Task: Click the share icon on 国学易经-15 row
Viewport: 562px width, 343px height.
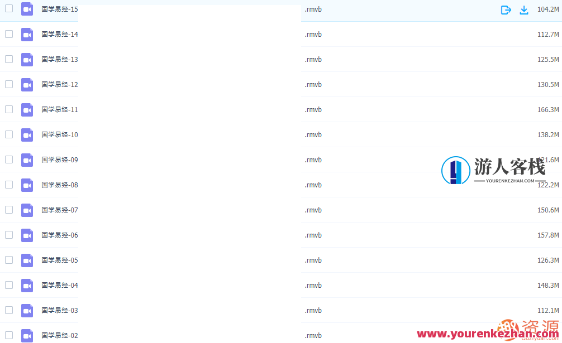Action: (506, 10)
